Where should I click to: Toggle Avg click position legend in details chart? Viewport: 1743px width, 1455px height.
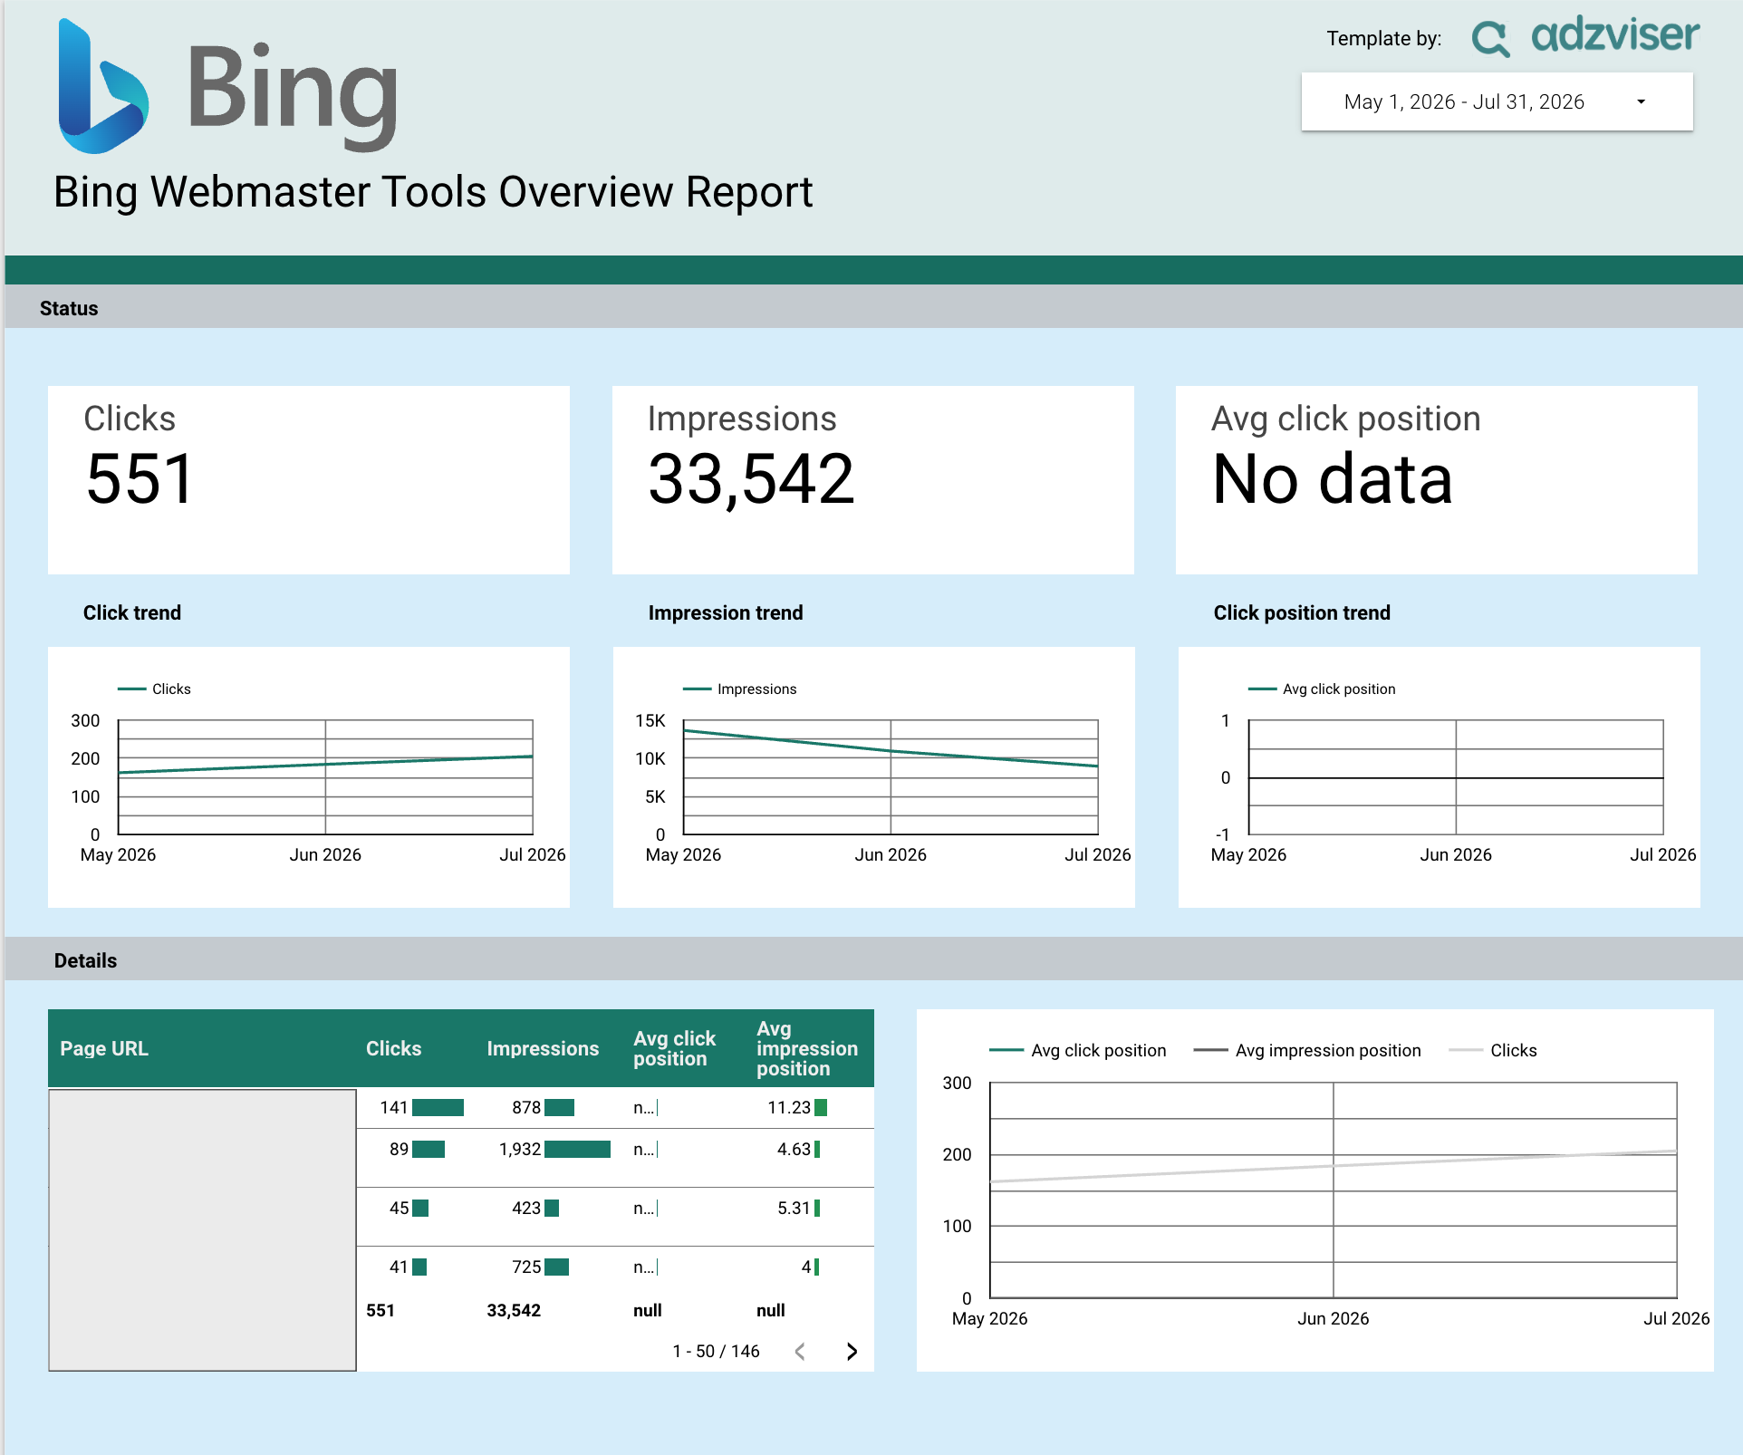click(x=1078, y=1050)
